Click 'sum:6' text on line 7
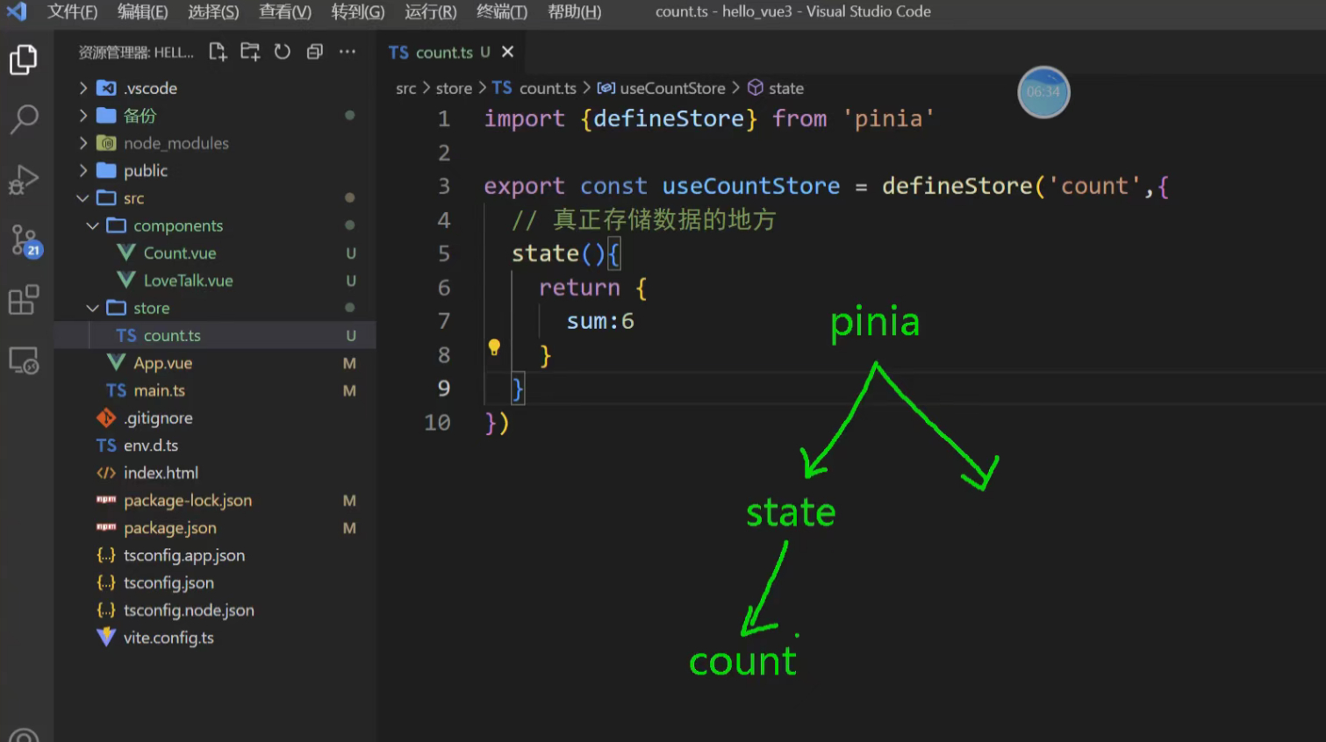The height and width of the screenshot is (742, 1326). [600, 321]
